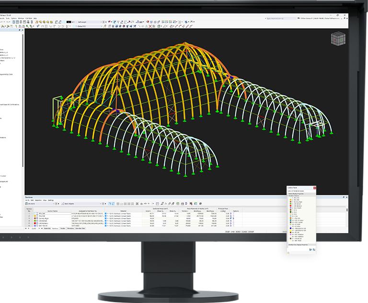Open the Basic Objects dropdown in Sections panel
368x303 pixels.
(x=101, y=204)
